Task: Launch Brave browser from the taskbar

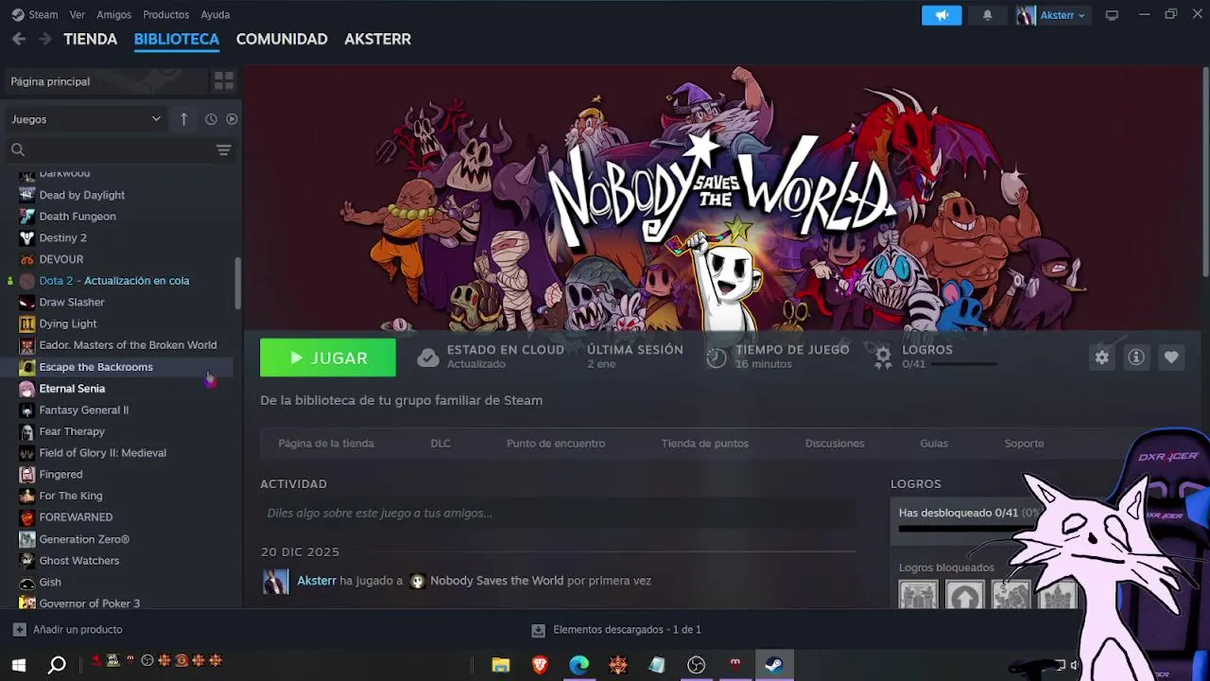Action: [540, 665]
